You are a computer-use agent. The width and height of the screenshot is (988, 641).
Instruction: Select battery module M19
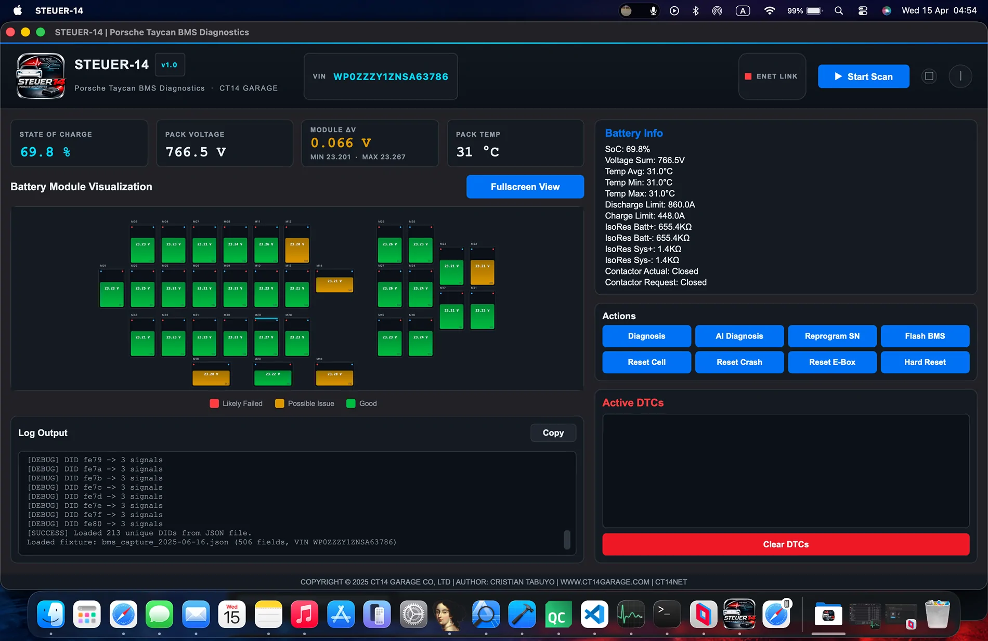(211, 374)
